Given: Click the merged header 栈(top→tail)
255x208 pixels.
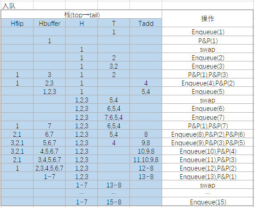Looking at the screenshot, I should (x=81, y=15).
